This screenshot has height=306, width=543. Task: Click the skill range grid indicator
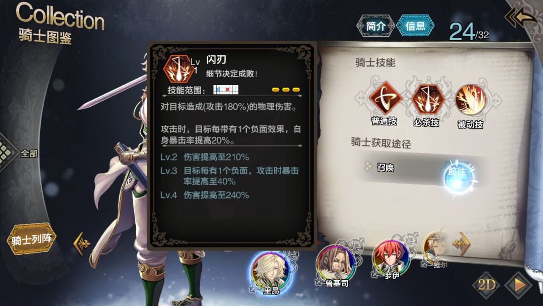coord(226,90)
